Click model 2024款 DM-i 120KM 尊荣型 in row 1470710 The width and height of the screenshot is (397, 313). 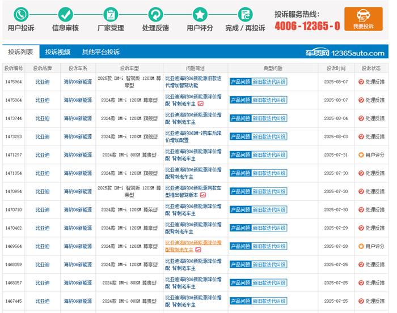point(129,209)
